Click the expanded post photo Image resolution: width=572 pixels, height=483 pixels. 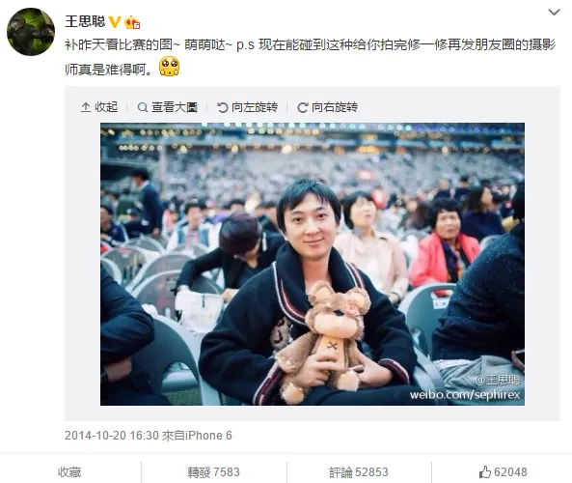[313, 264]
